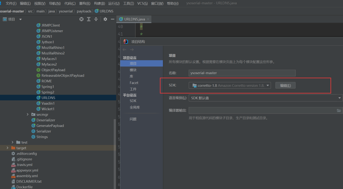Click the 编辑(E) SDK edit button
This screenshot has width=343, height=189.
285,85
